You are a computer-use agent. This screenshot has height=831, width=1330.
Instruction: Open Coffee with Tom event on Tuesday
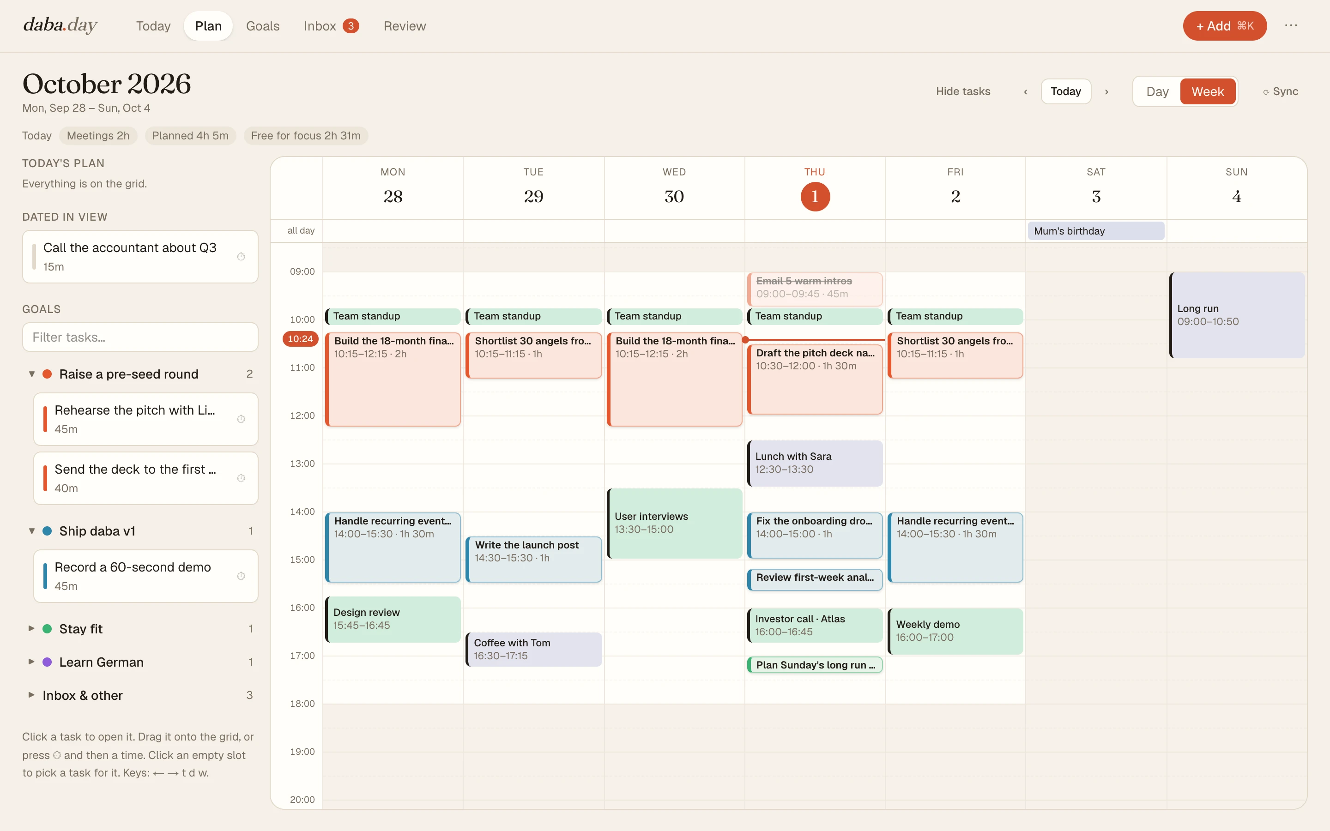click(534, 649)
